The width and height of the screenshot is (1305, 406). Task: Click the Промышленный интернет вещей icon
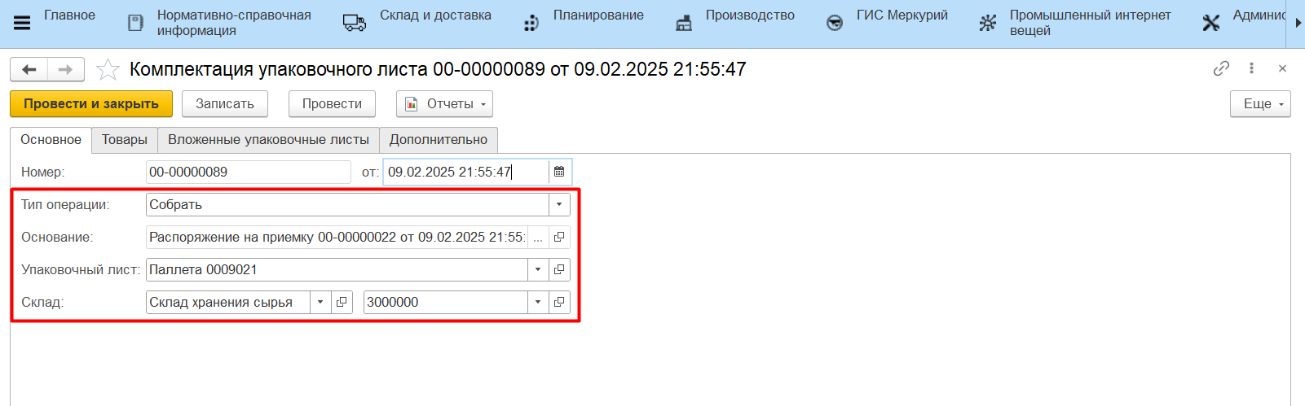pyautogui.click(x=988, y=23)
